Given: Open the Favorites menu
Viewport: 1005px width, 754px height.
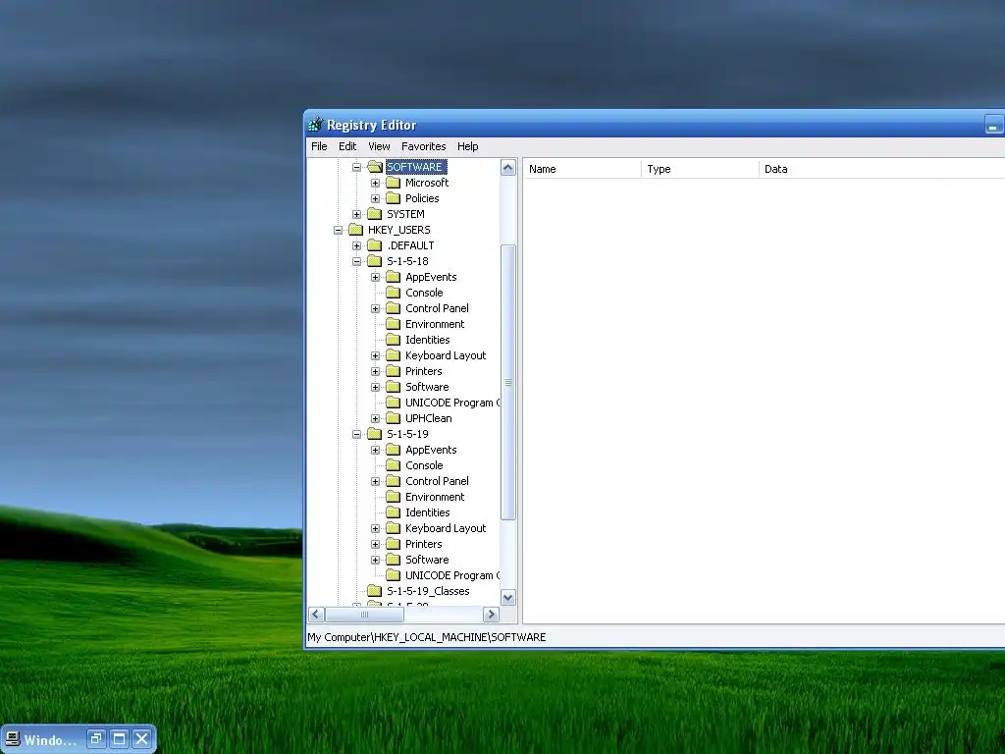Looking at the screenshot, I should (x=423, y=146).
